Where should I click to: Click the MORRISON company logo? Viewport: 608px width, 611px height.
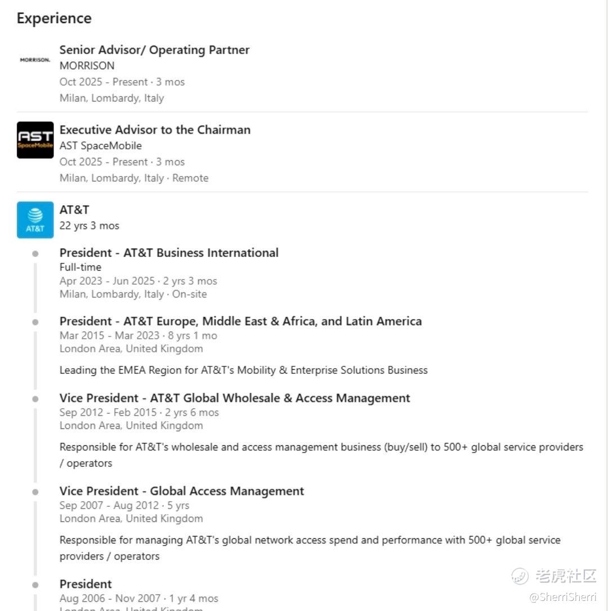click(x=35, y=60)
